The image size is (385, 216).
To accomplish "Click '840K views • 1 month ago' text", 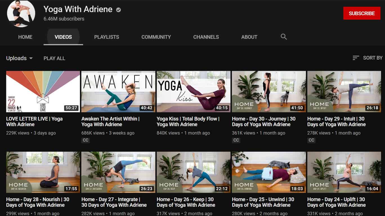I will point(183,133).
